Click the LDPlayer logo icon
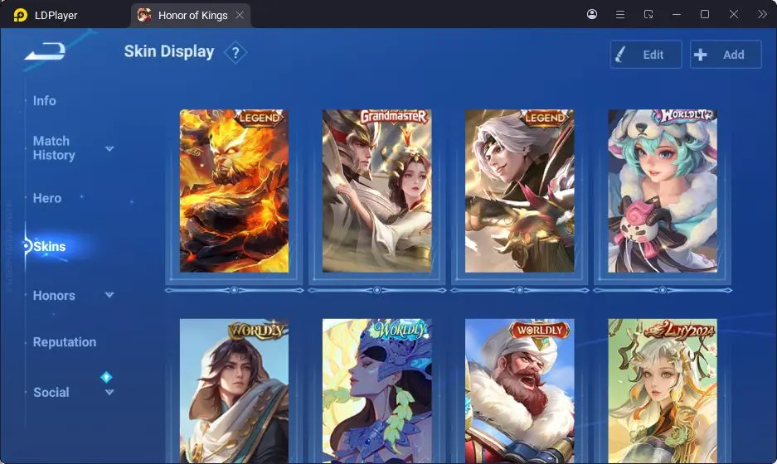777x464 pixels. click(x=21, y=16)
